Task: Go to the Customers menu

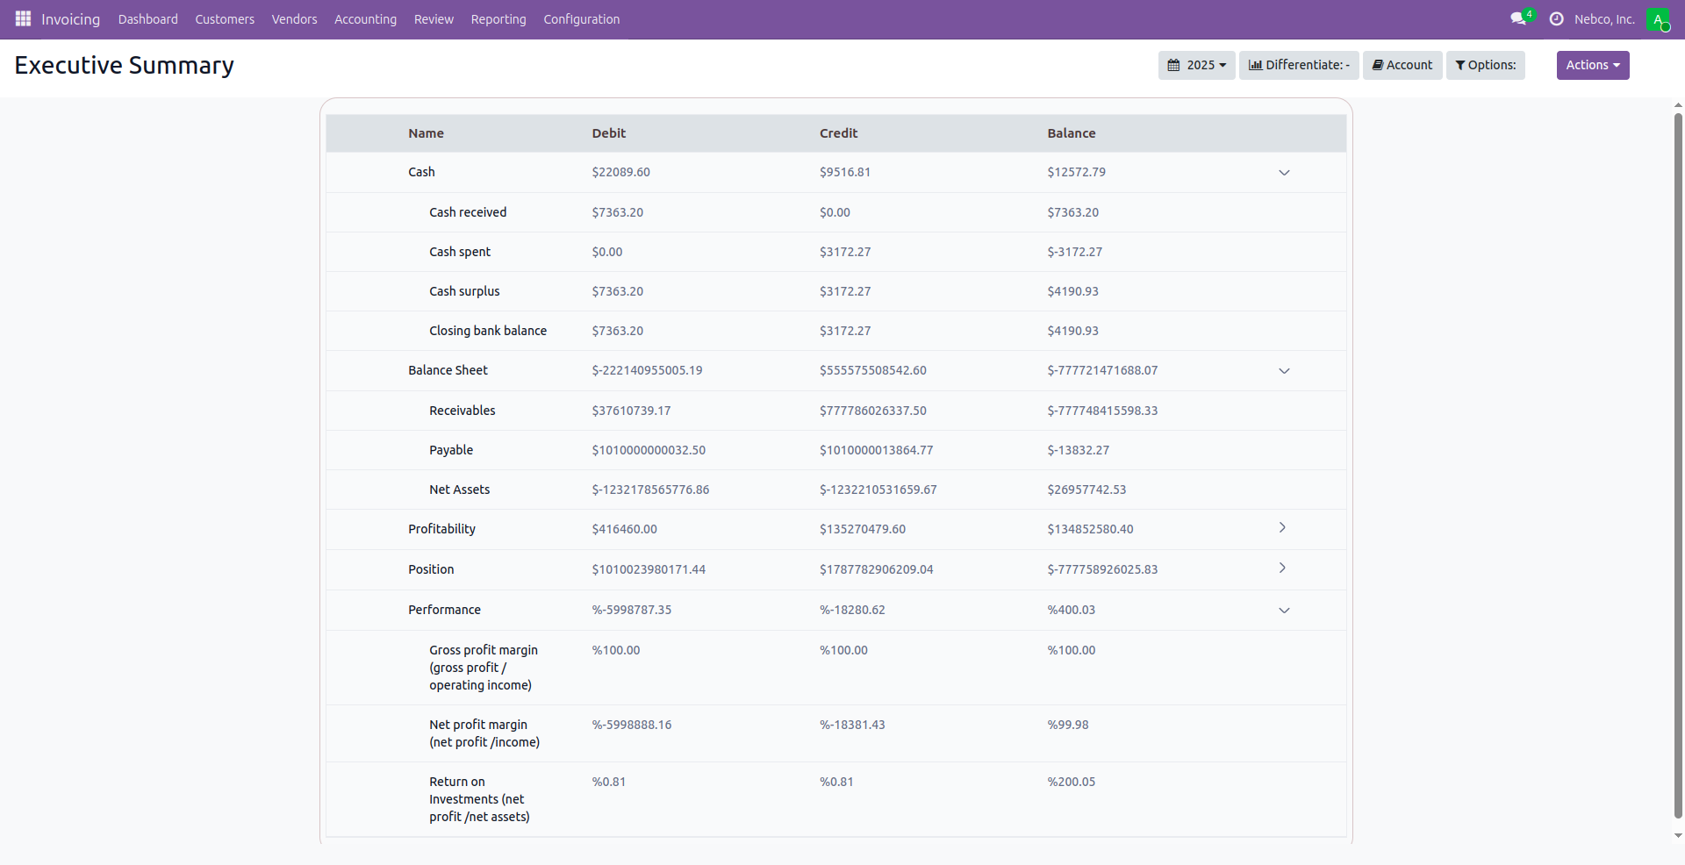Action: (225, 19)
